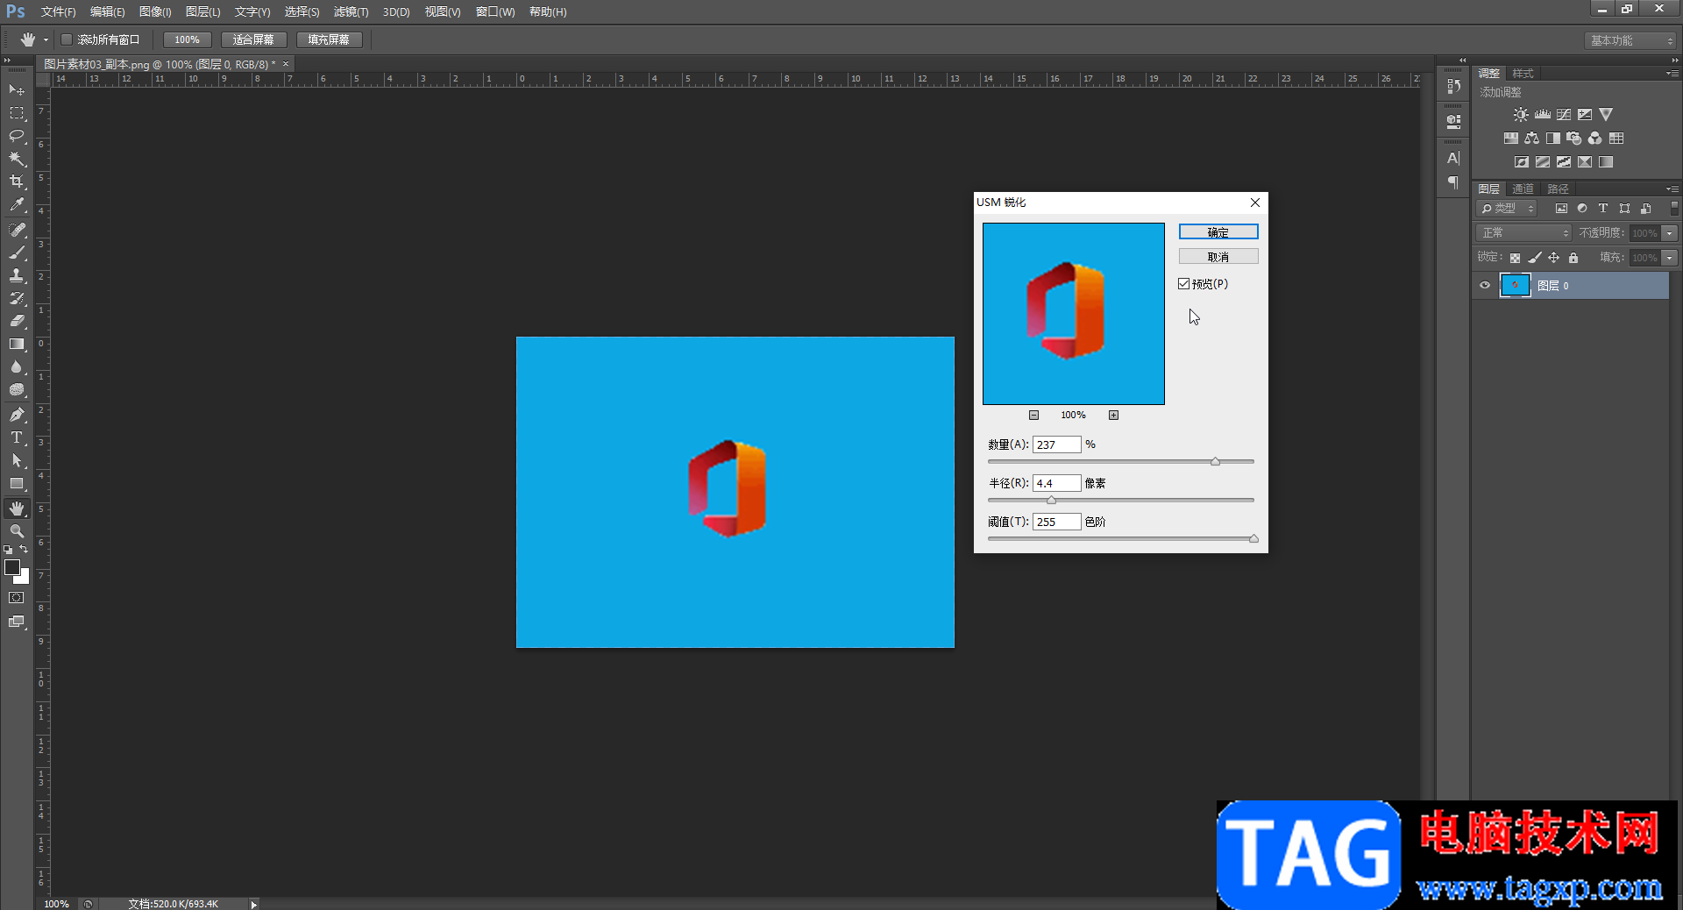Add a Channel Mixer adjustment

(1595, 139)
